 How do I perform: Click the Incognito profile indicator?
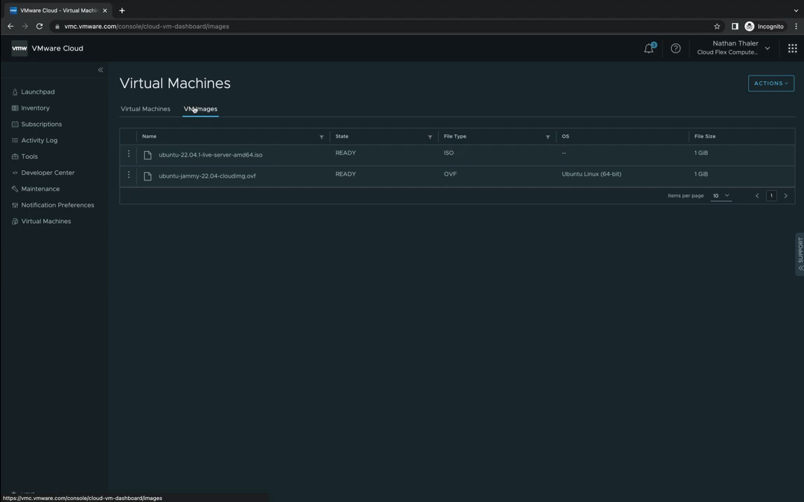pyautogui.click(x=764, y=26)
